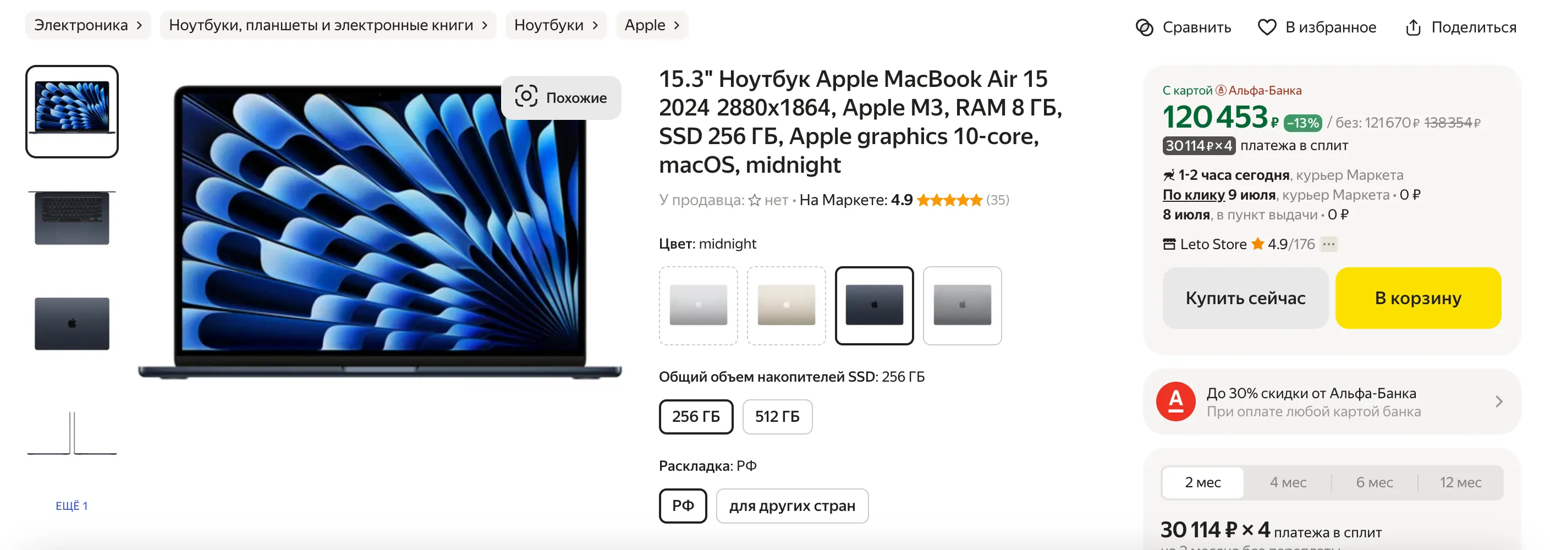Expand the Alfa-Bank discount offer chevron
This screenshot has width=1550, height=550.
coord(1498,402)
